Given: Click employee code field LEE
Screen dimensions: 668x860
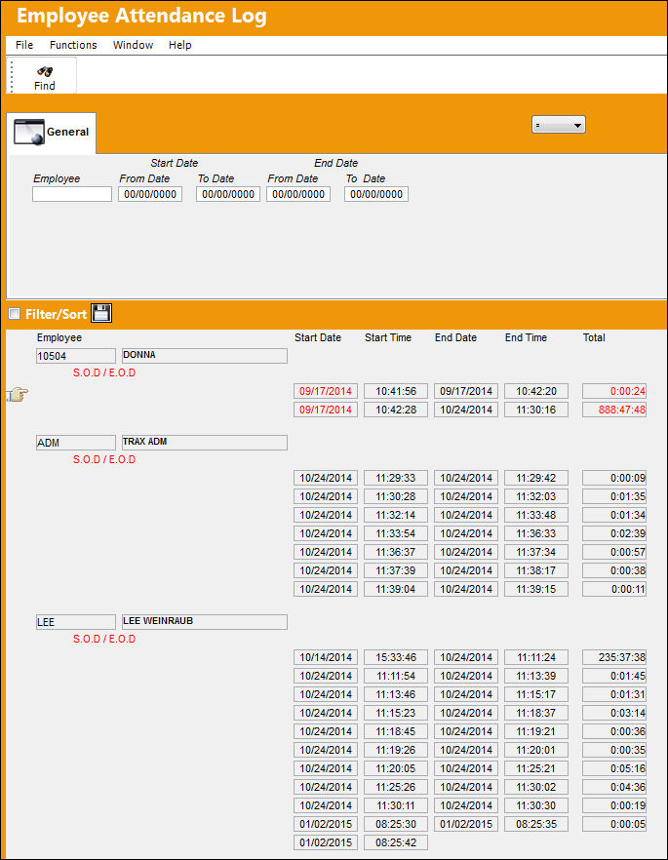Looking at the screenshot, I should point(76,622).
